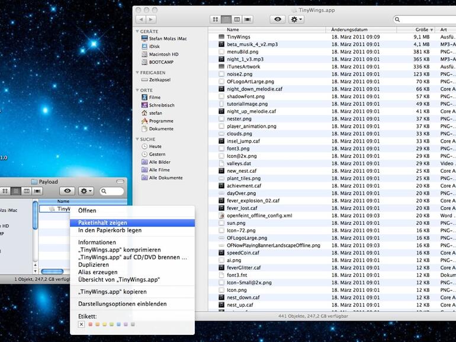
Task: Go to Schreibtisch in the sidebar
Action: coord(161,105)
